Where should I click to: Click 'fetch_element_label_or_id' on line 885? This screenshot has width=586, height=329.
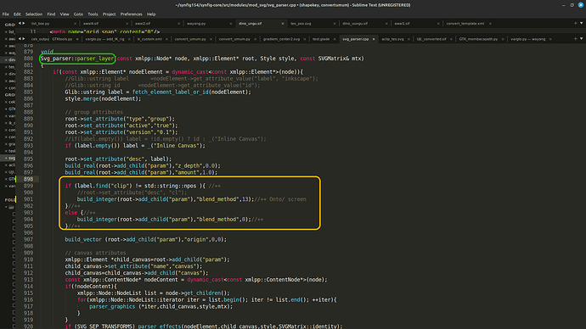tap(171, 92)
